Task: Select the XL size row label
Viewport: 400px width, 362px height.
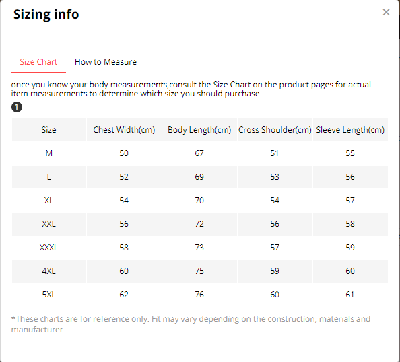Action: pyautogui.click(x=48, y=201)
